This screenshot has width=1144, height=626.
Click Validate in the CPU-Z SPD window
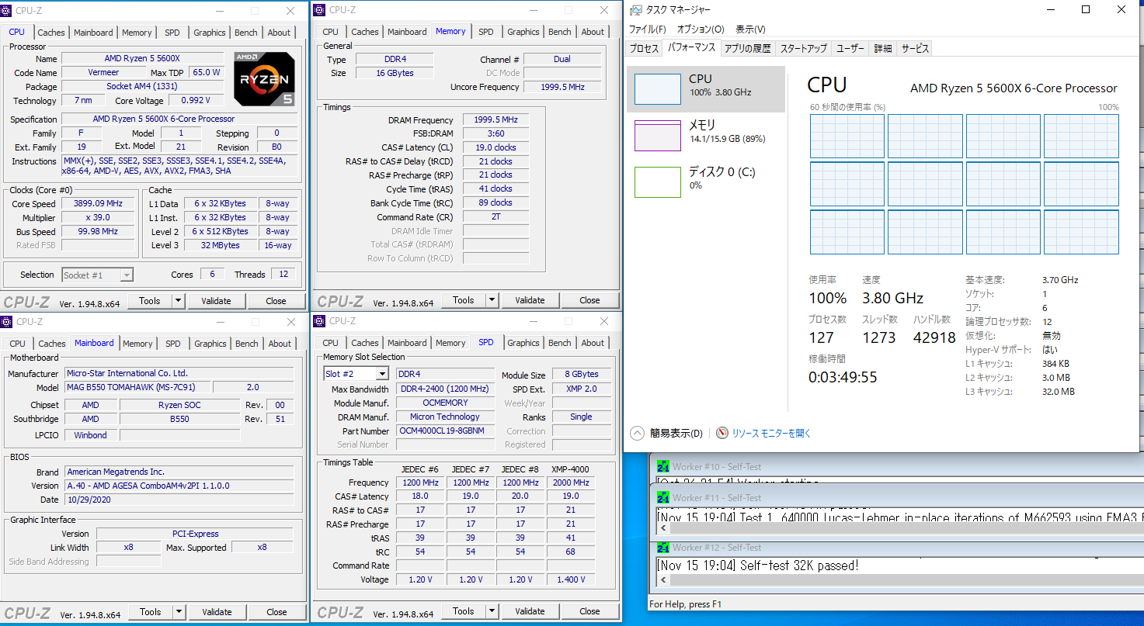pyautogui.click(x=530, y=611)
